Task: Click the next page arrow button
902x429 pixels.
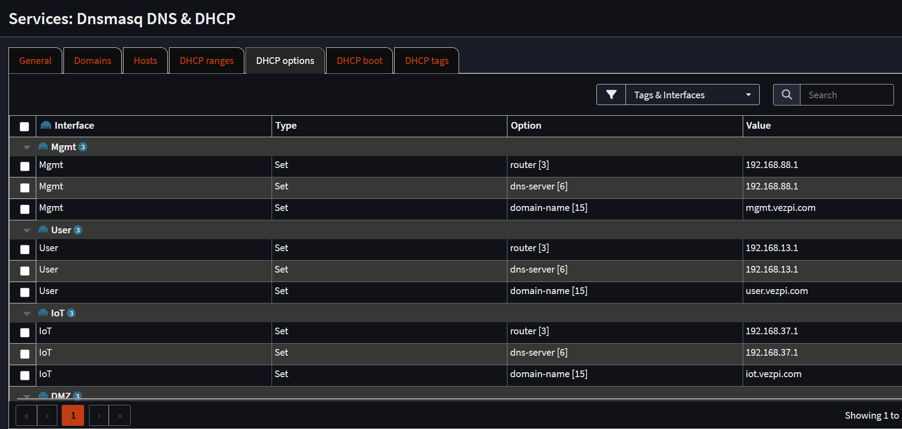Action: (x=98, y=415)
